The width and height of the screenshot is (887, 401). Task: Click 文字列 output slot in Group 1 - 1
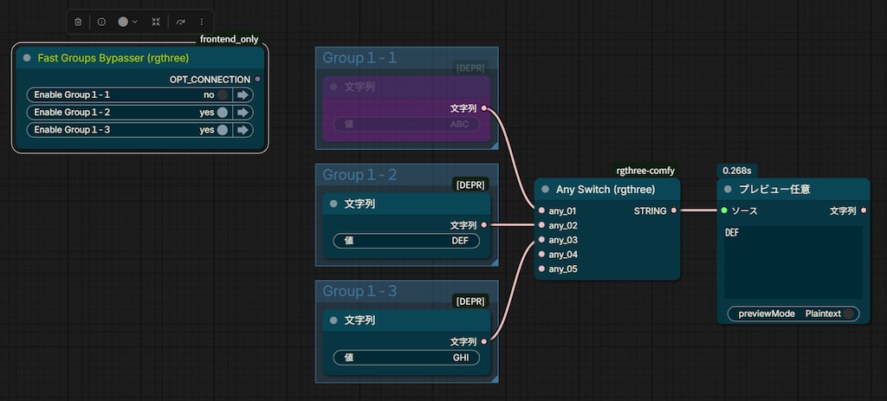coord(483,108)
